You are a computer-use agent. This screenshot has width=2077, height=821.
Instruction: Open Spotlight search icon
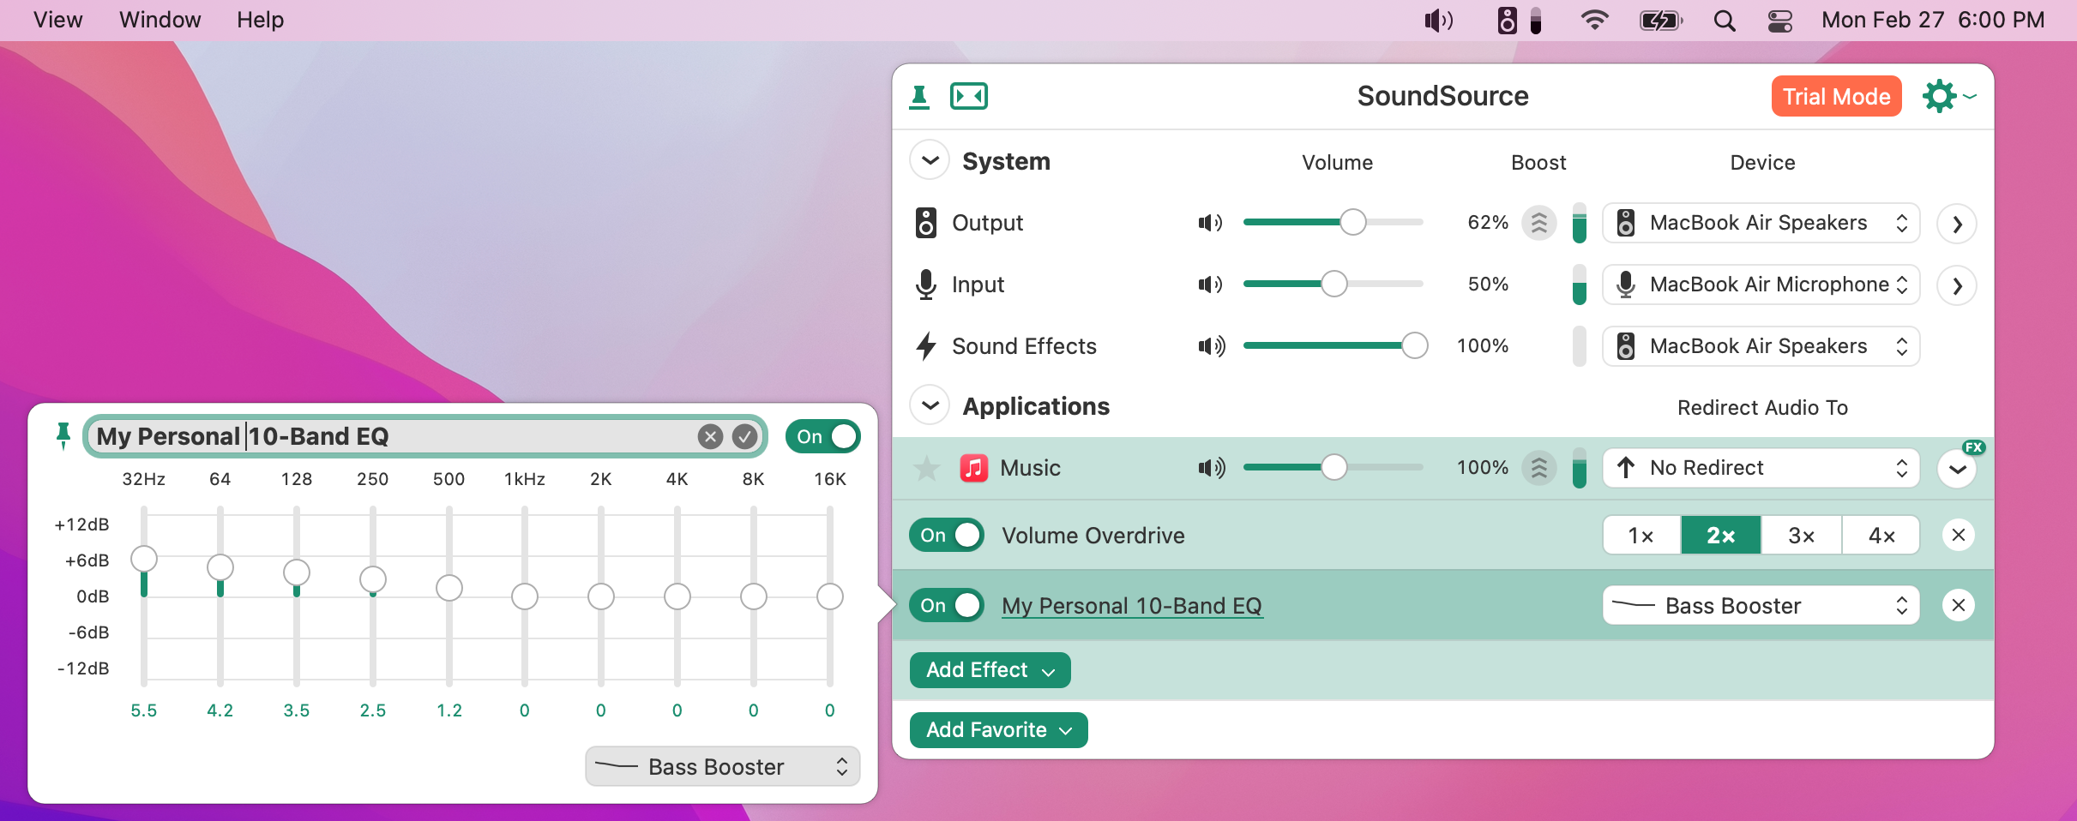[x=1725, y=21]
